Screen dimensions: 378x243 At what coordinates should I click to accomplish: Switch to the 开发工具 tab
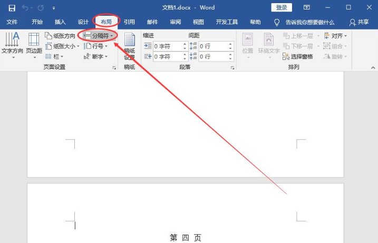[227, 22]
